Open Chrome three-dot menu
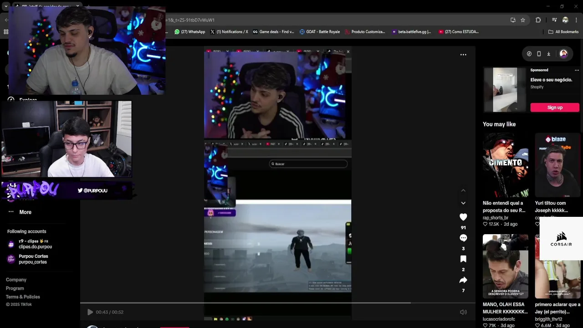Viewport: 583px width, 328px height. pyautogui.click(x=577, y=20)
